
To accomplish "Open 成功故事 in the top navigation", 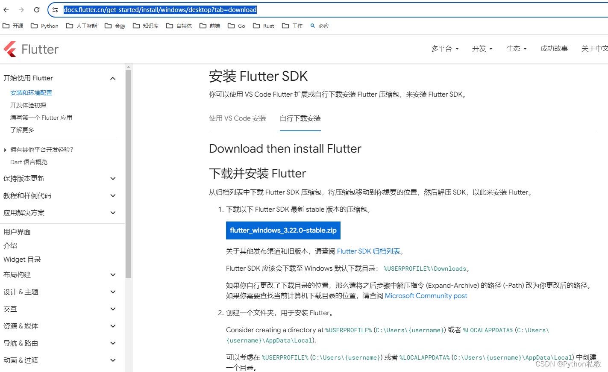I will pyautogui.click(x=554, y=49).
